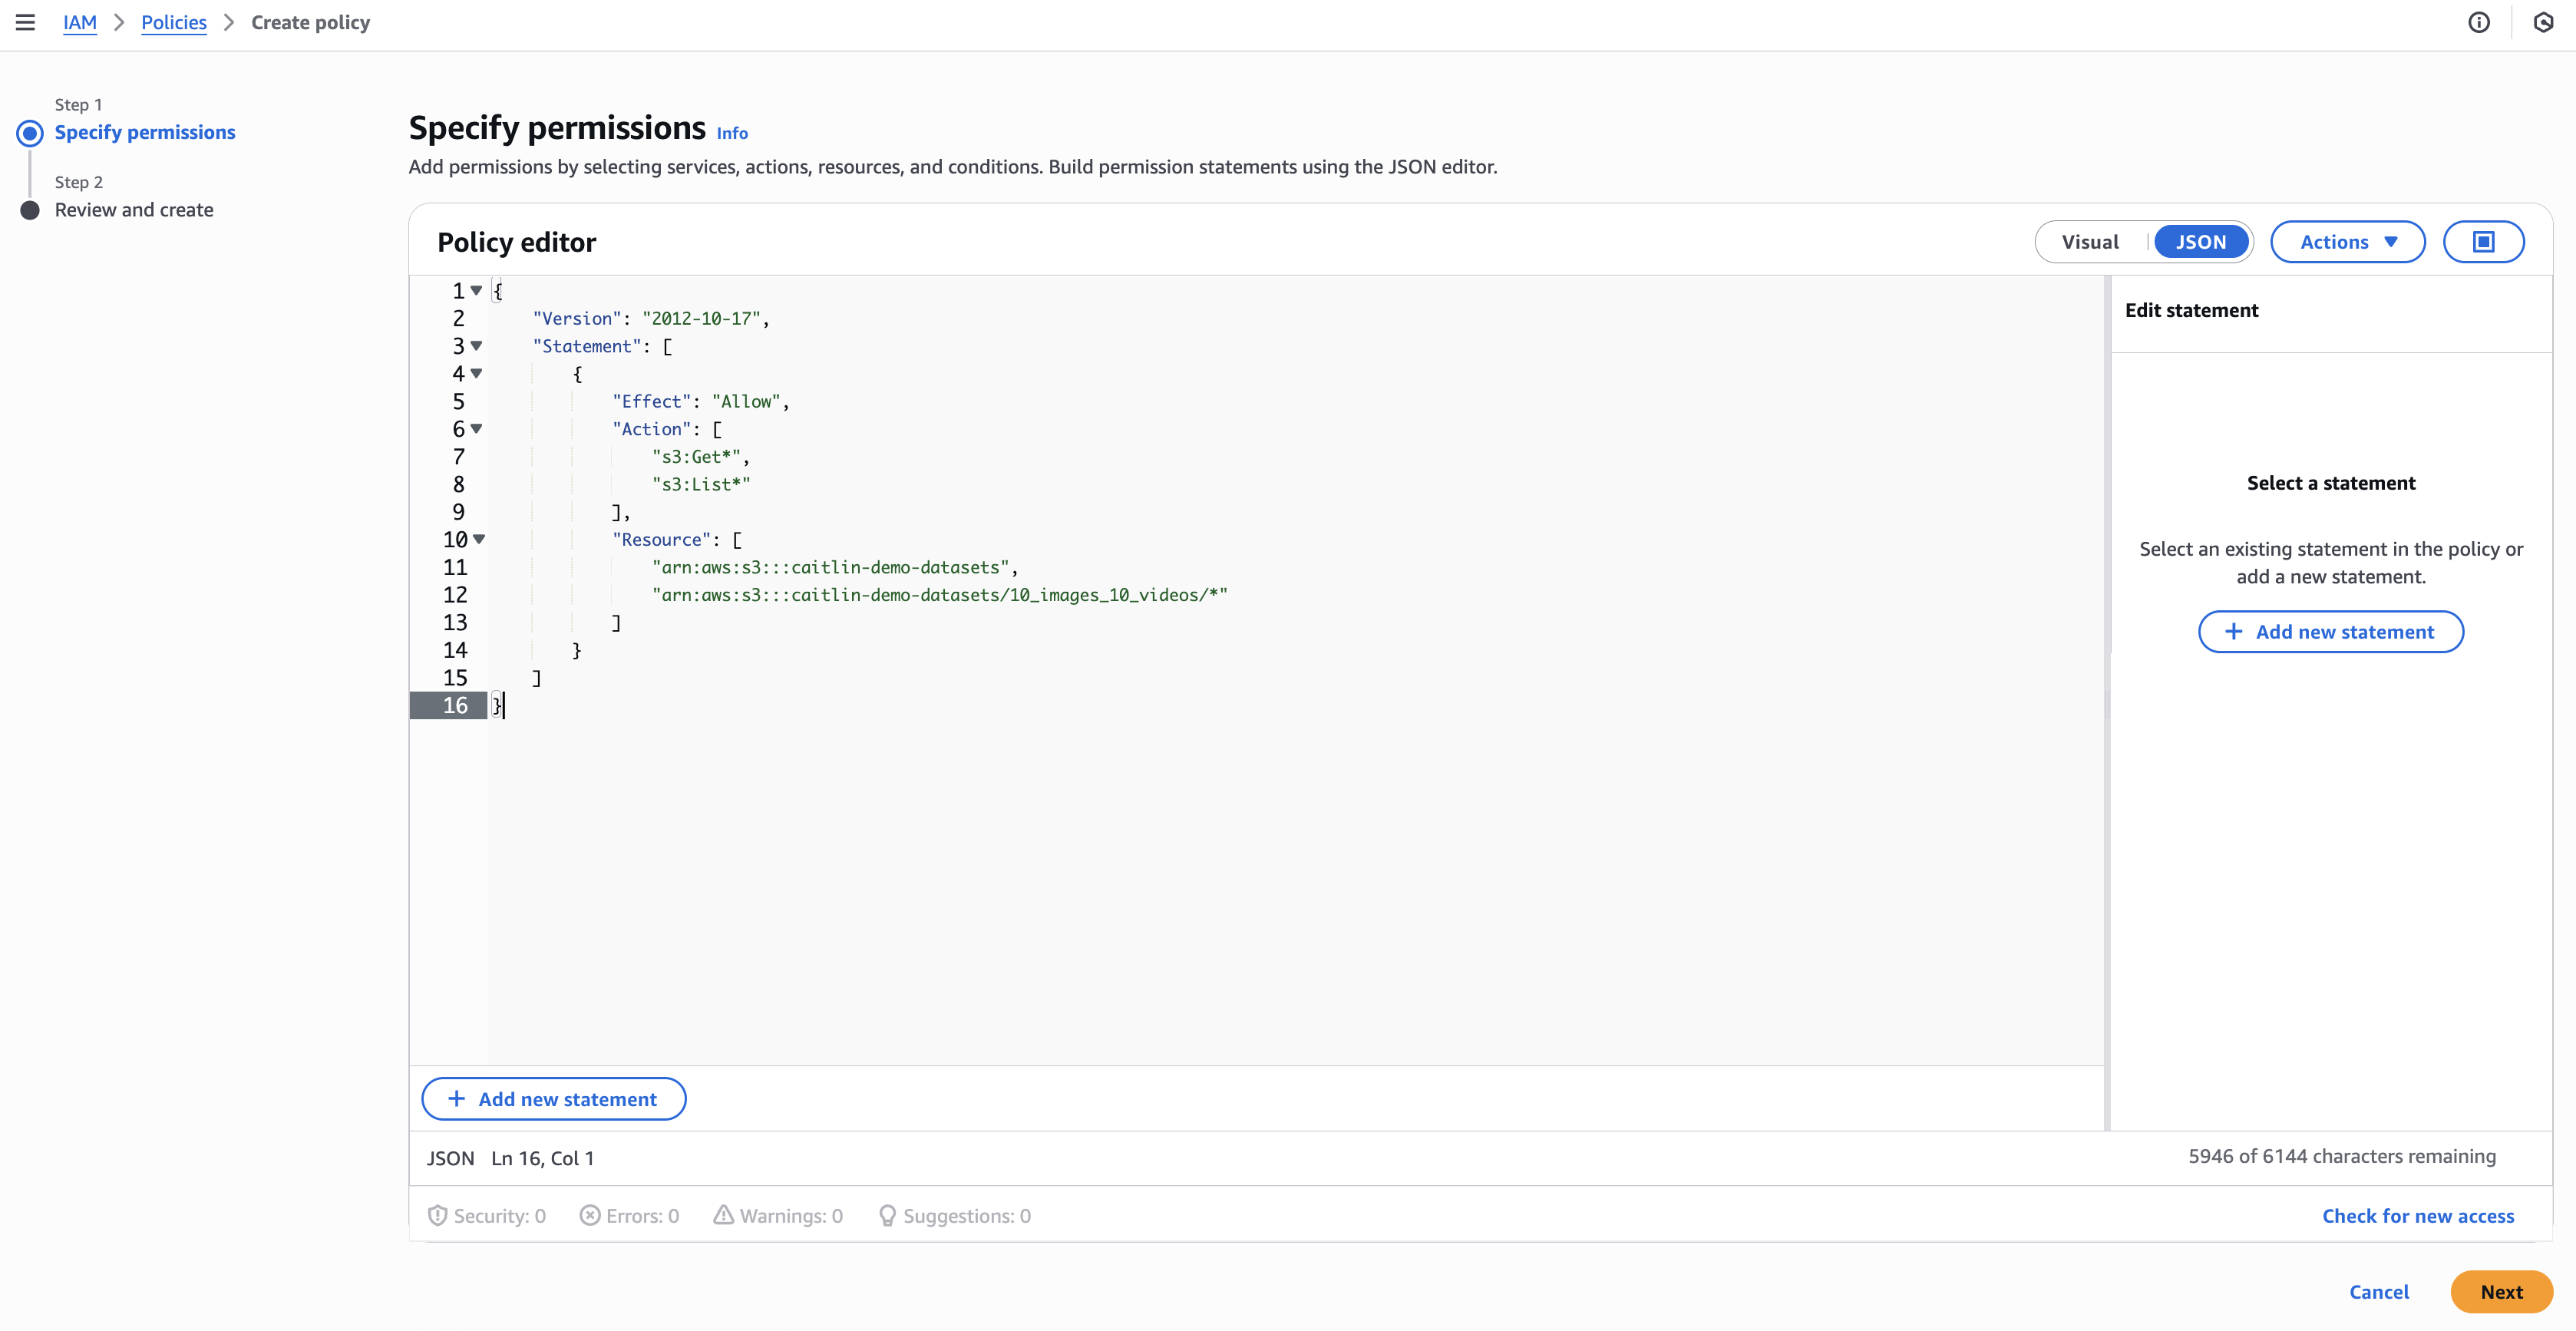
Task: Click the hexagon settings icon top right
Action: [2543, 22]
